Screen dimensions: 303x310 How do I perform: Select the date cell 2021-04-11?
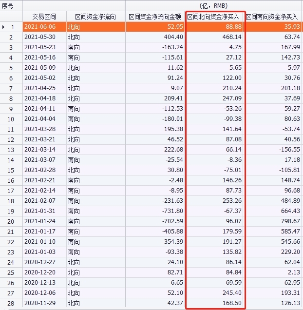click(44, 109)
